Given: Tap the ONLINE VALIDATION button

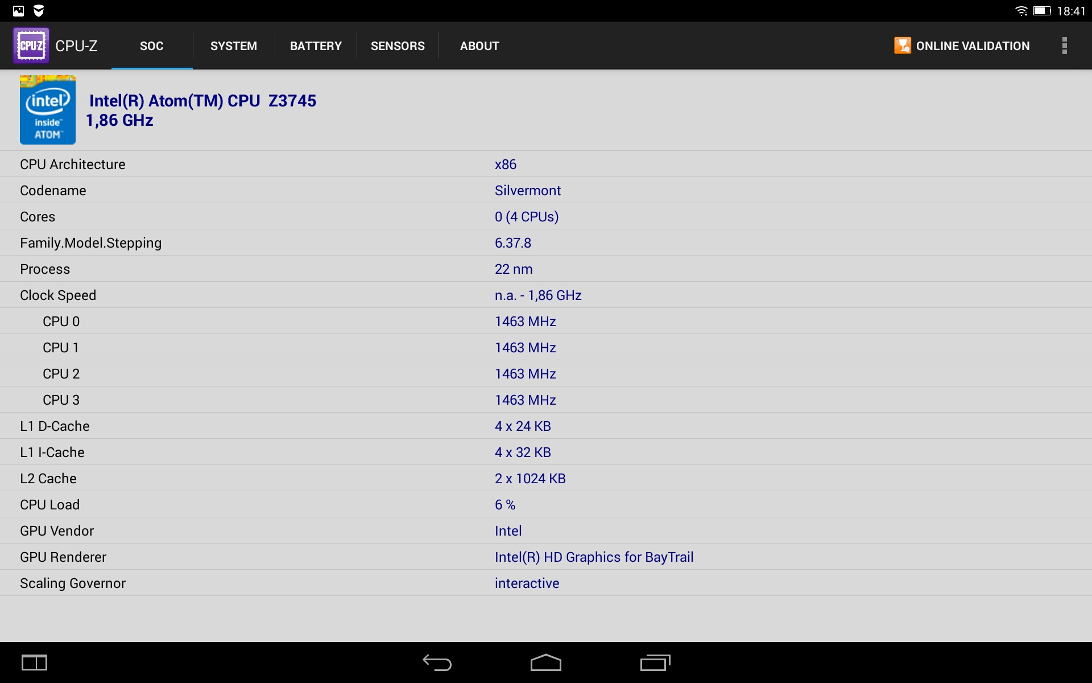Looking at the screenshot, I should pyautogui.click(x=962, y=46).
